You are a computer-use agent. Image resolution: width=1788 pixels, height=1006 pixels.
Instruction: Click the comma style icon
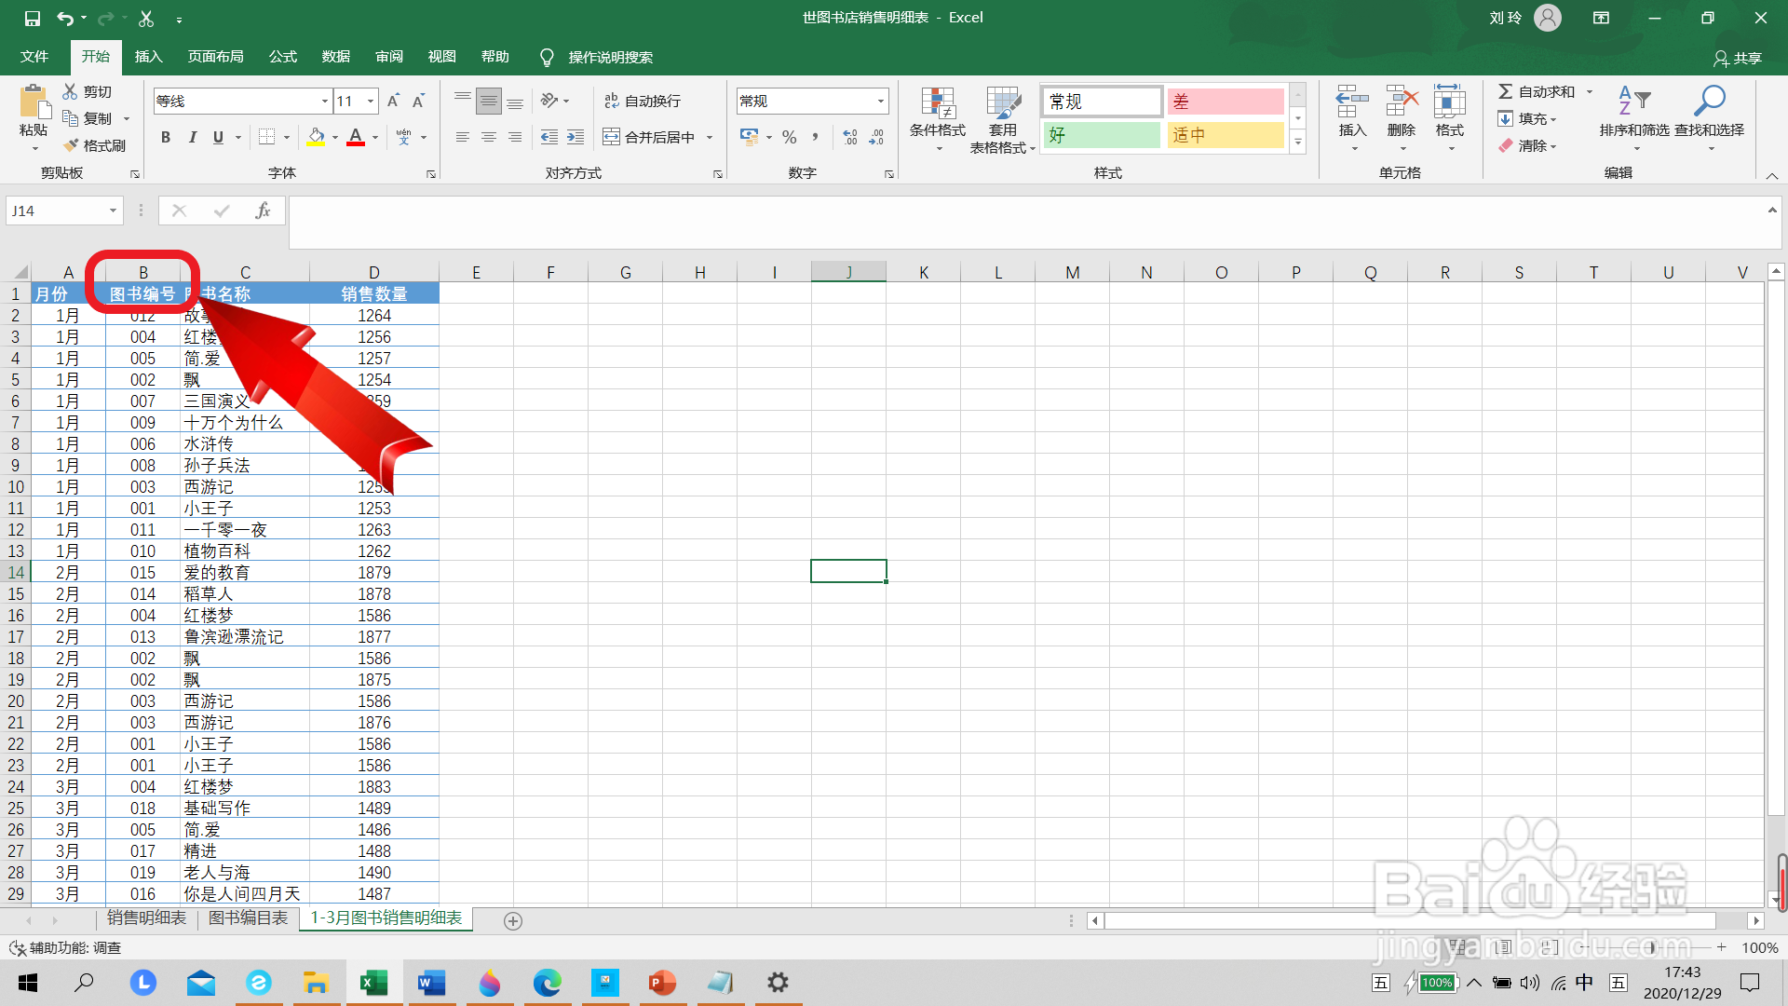pos(815,137)
